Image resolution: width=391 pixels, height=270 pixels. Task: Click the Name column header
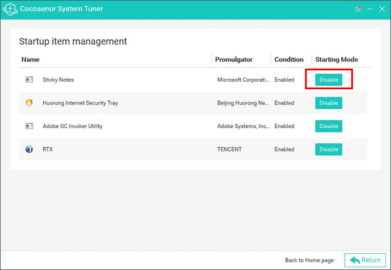(x=30, y=60)
